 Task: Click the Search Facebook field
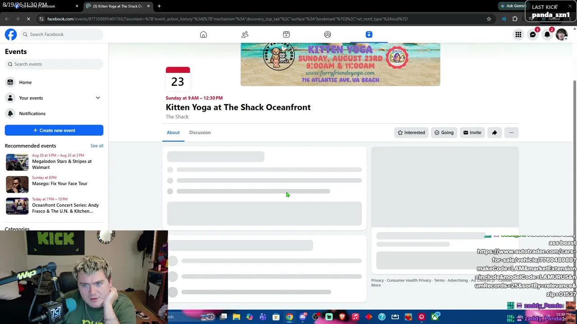click(x=62, y=35)
